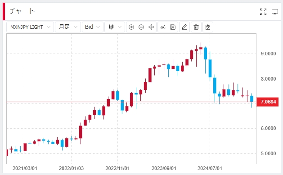Image resolution: width=283 pixels, height=175 pixels.
Task: Click the チャート panel title
Action: (x=22, y=11)
